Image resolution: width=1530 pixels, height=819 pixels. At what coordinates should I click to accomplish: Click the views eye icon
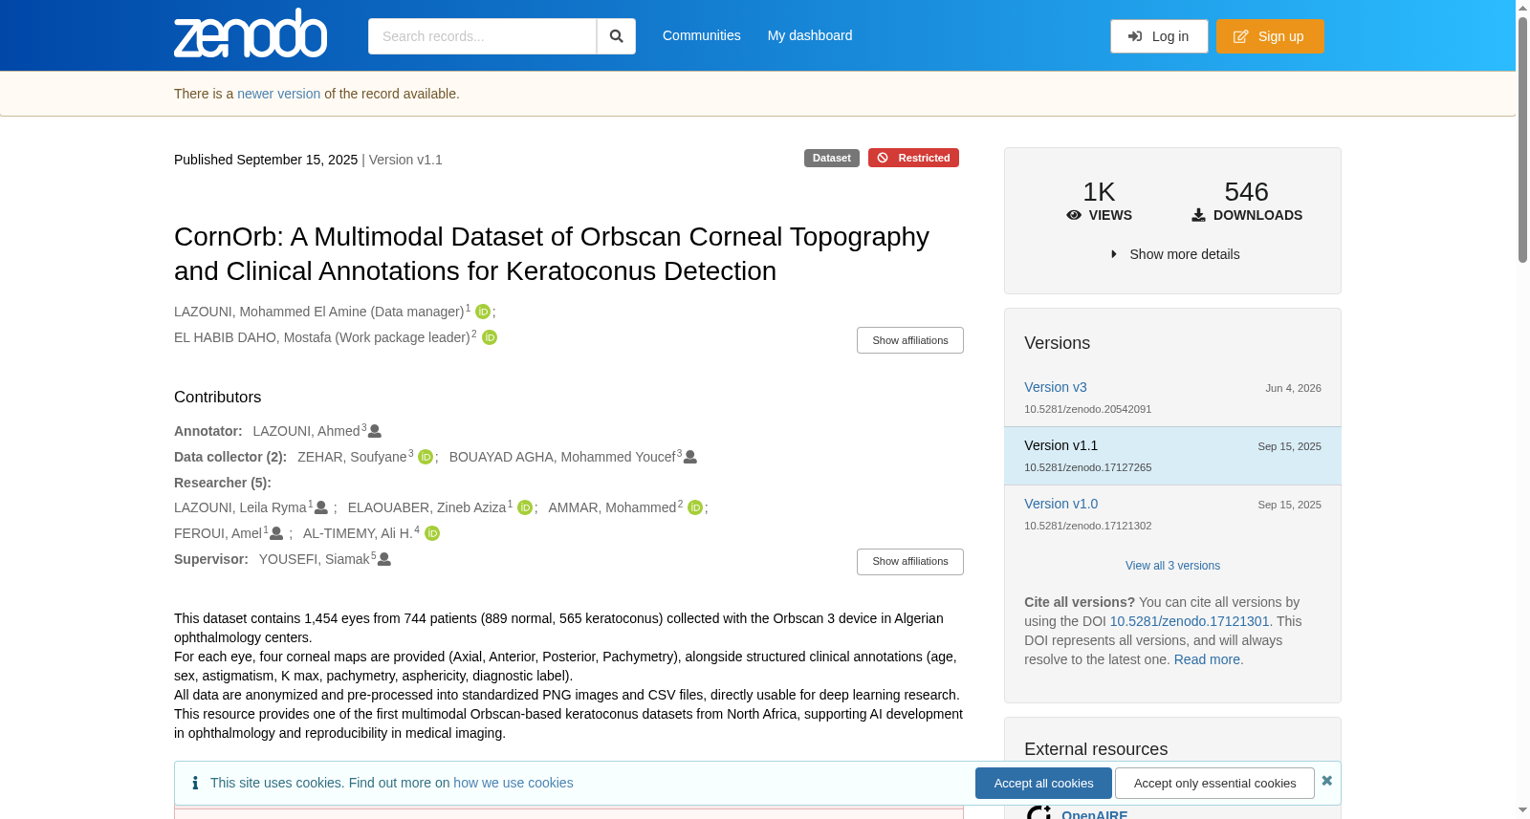tap(1074, 215)
